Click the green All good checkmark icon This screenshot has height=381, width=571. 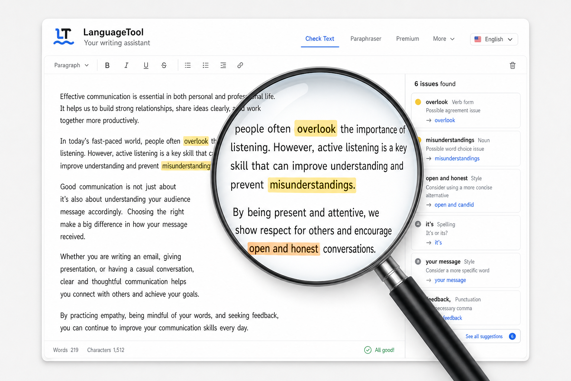pyautogui.click(x=368, y=350)
